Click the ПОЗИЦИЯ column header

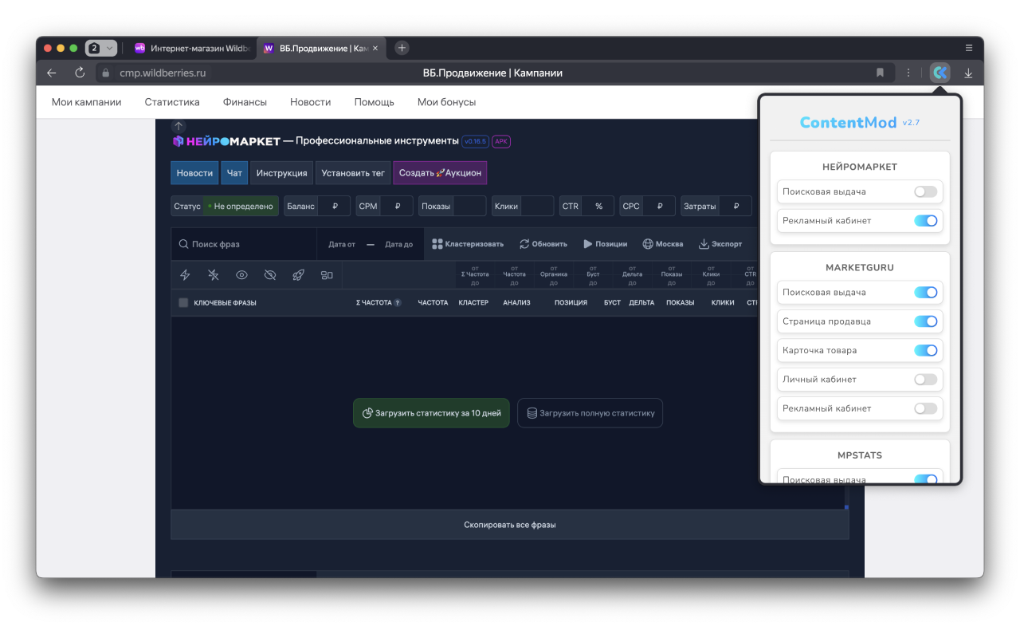(571, 303)
